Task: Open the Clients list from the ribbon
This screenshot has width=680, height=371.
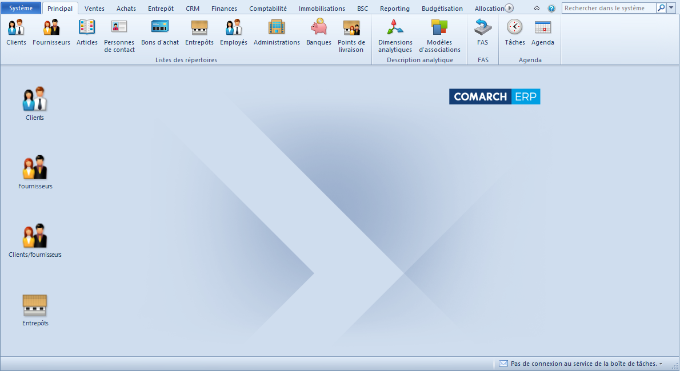Action: [17, 33]
